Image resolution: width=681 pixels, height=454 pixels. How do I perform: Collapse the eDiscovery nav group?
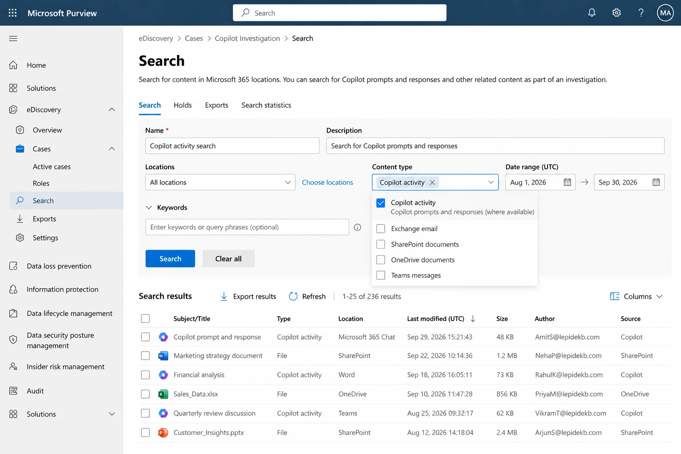112,110
